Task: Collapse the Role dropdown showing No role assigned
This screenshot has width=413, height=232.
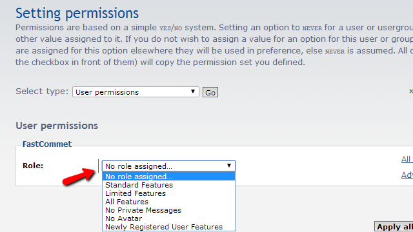Action: 168,166
